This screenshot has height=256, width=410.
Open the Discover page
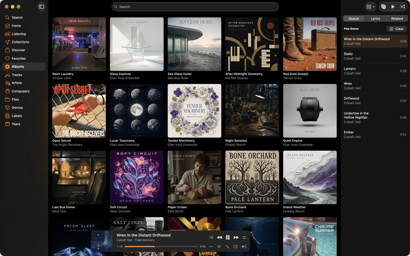24,50
